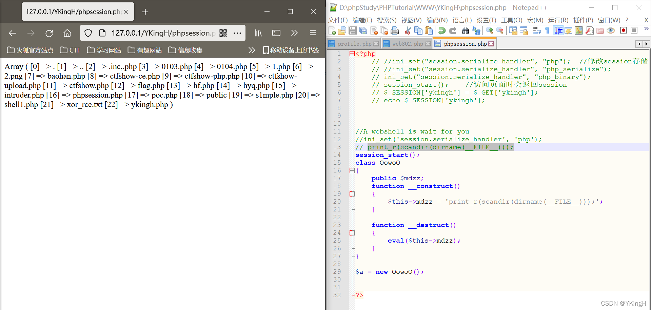Switch to profile.php tab
This screenshot has width=651, height=310.
click(354, 44)
